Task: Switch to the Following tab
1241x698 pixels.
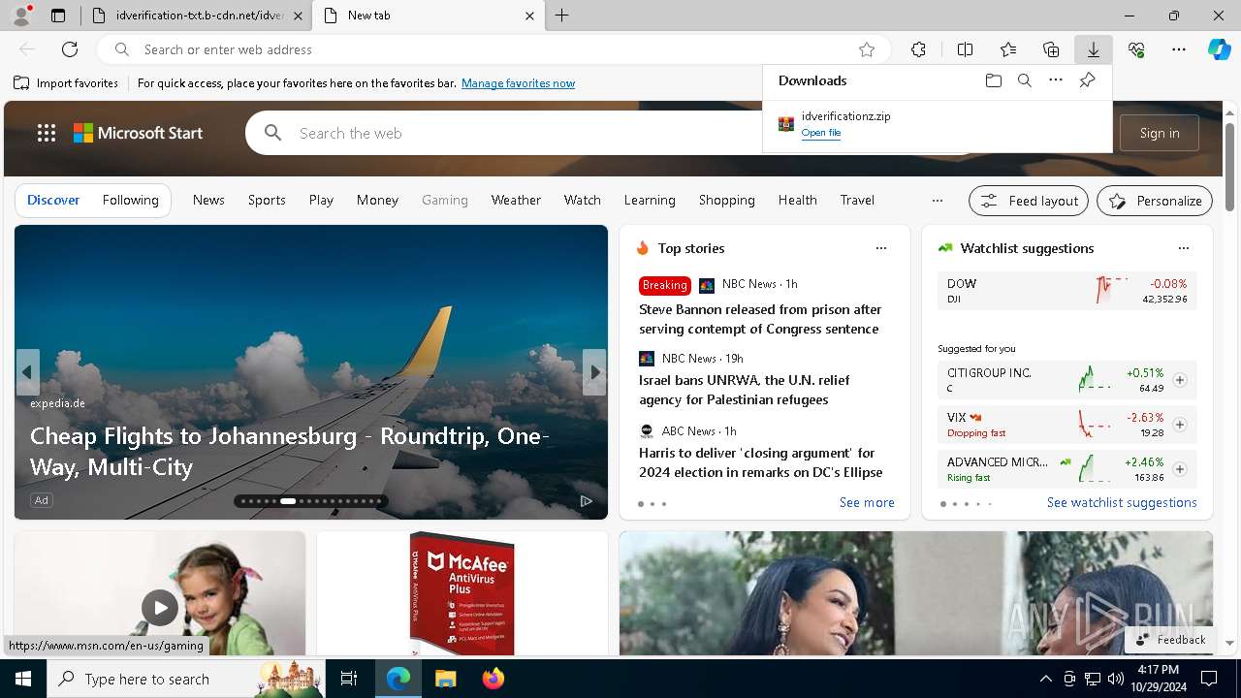Action: pos(130,200)
